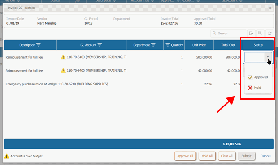Close the Invoice 20 Details dialog
This screenshot has width=278, height=165.
(x=270, y=8)
